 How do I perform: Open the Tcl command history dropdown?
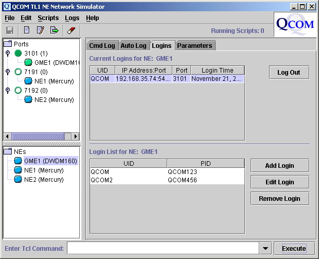[x=265, y=248]
